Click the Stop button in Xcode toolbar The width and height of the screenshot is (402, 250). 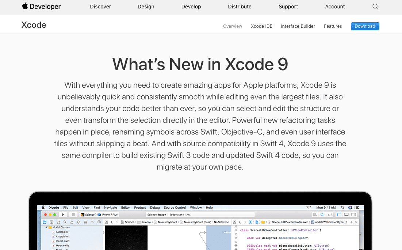point(73,215)
